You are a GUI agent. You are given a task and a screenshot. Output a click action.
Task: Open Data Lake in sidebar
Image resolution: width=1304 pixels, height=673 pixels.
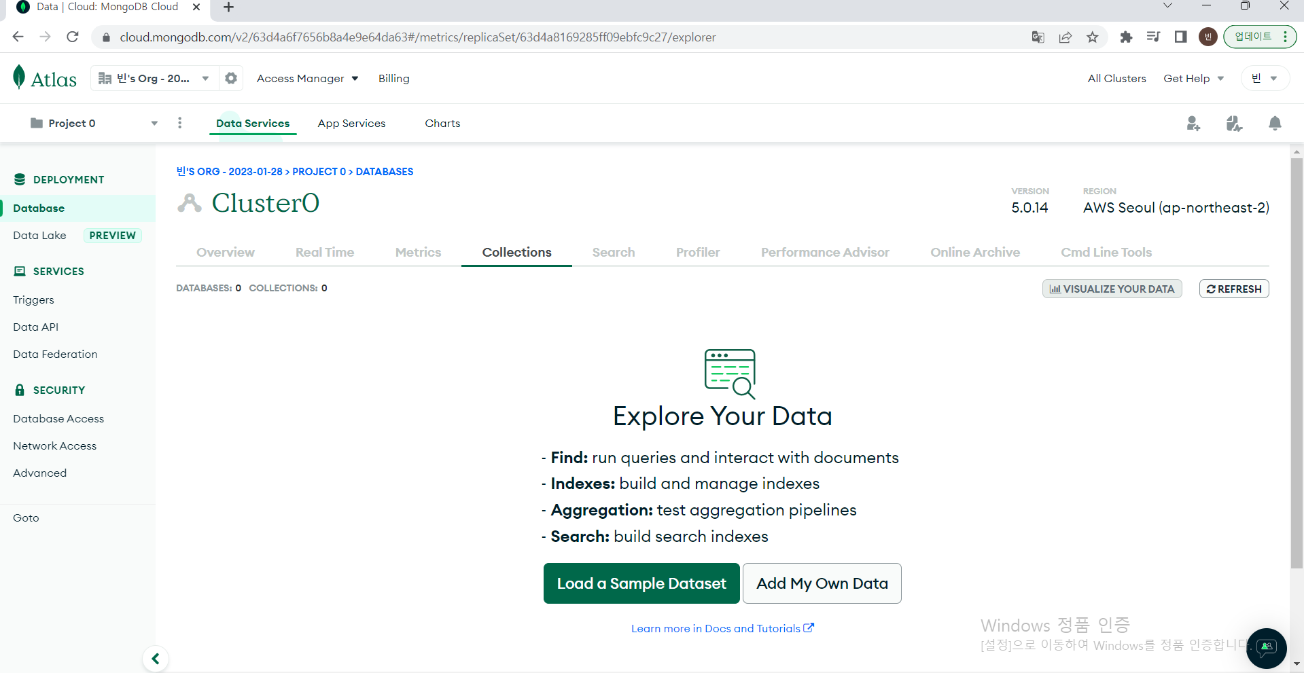coord(39,236)
